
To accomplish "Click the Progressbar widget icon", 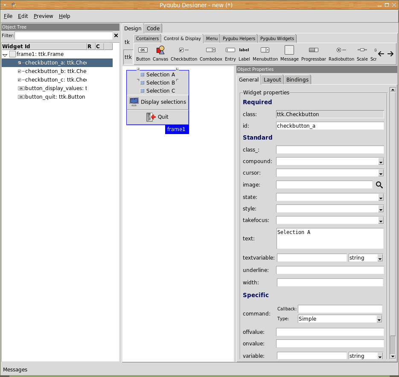I will click(x=314, y=50).
